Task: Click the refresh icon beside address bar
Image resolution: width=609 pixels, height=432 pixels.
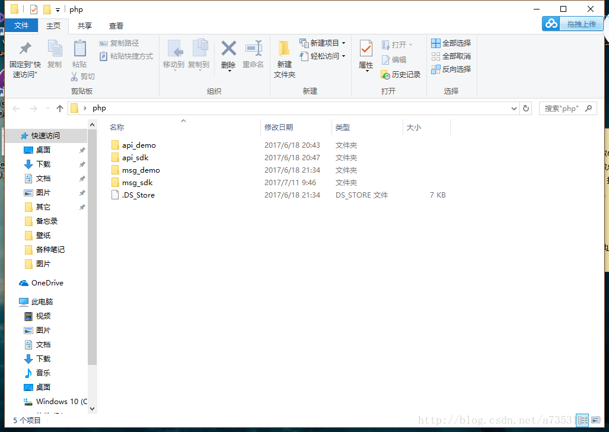Action: pyautogui.click(x=526, y=108)
